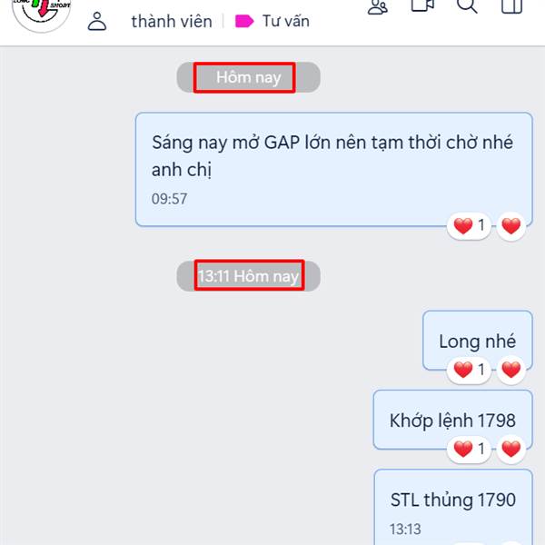Open the Tư vấn label

tap(286, 21)
